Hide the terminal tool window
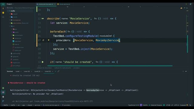The height and width of the screenshot is (109, 194). pos(186,71)
